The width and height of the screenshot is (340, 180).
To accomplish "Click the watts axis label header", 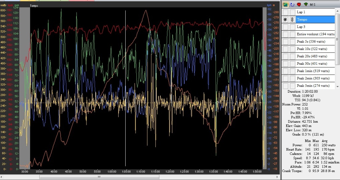I will [x=3, y=6].
